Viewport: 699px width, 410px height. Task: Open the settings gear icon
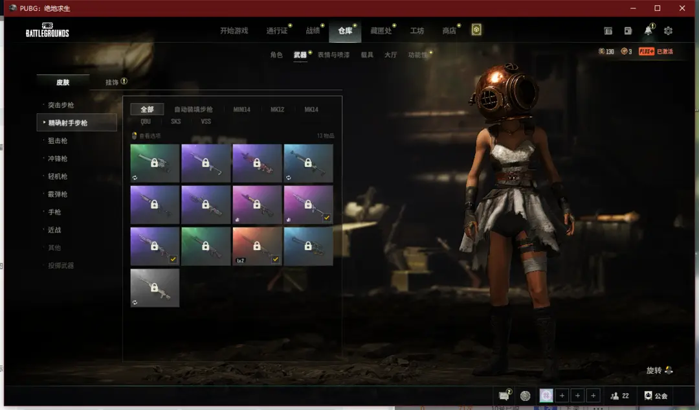(x=668, y=31)
